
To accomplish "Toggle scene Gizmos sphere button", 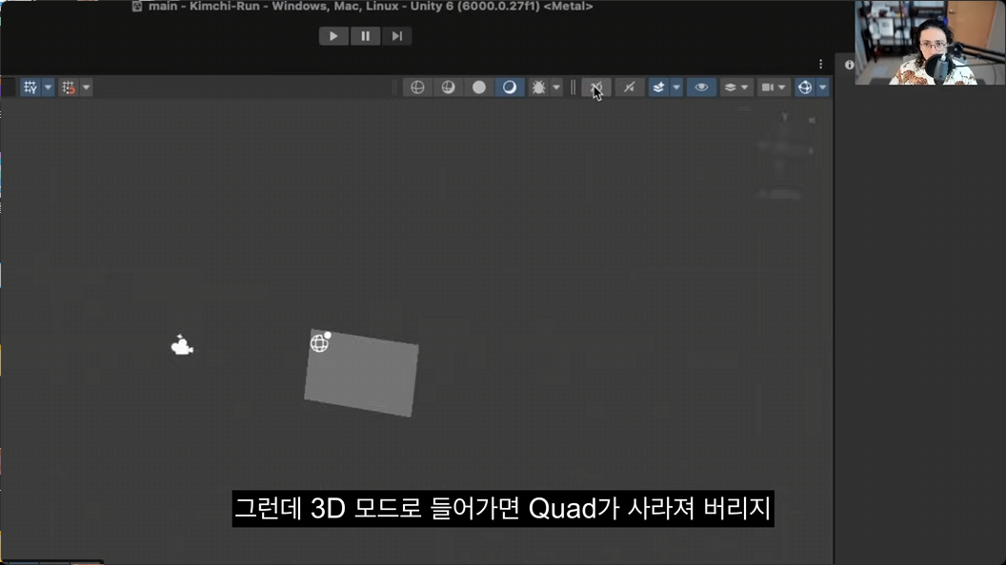I will click(x=805, y=88).
